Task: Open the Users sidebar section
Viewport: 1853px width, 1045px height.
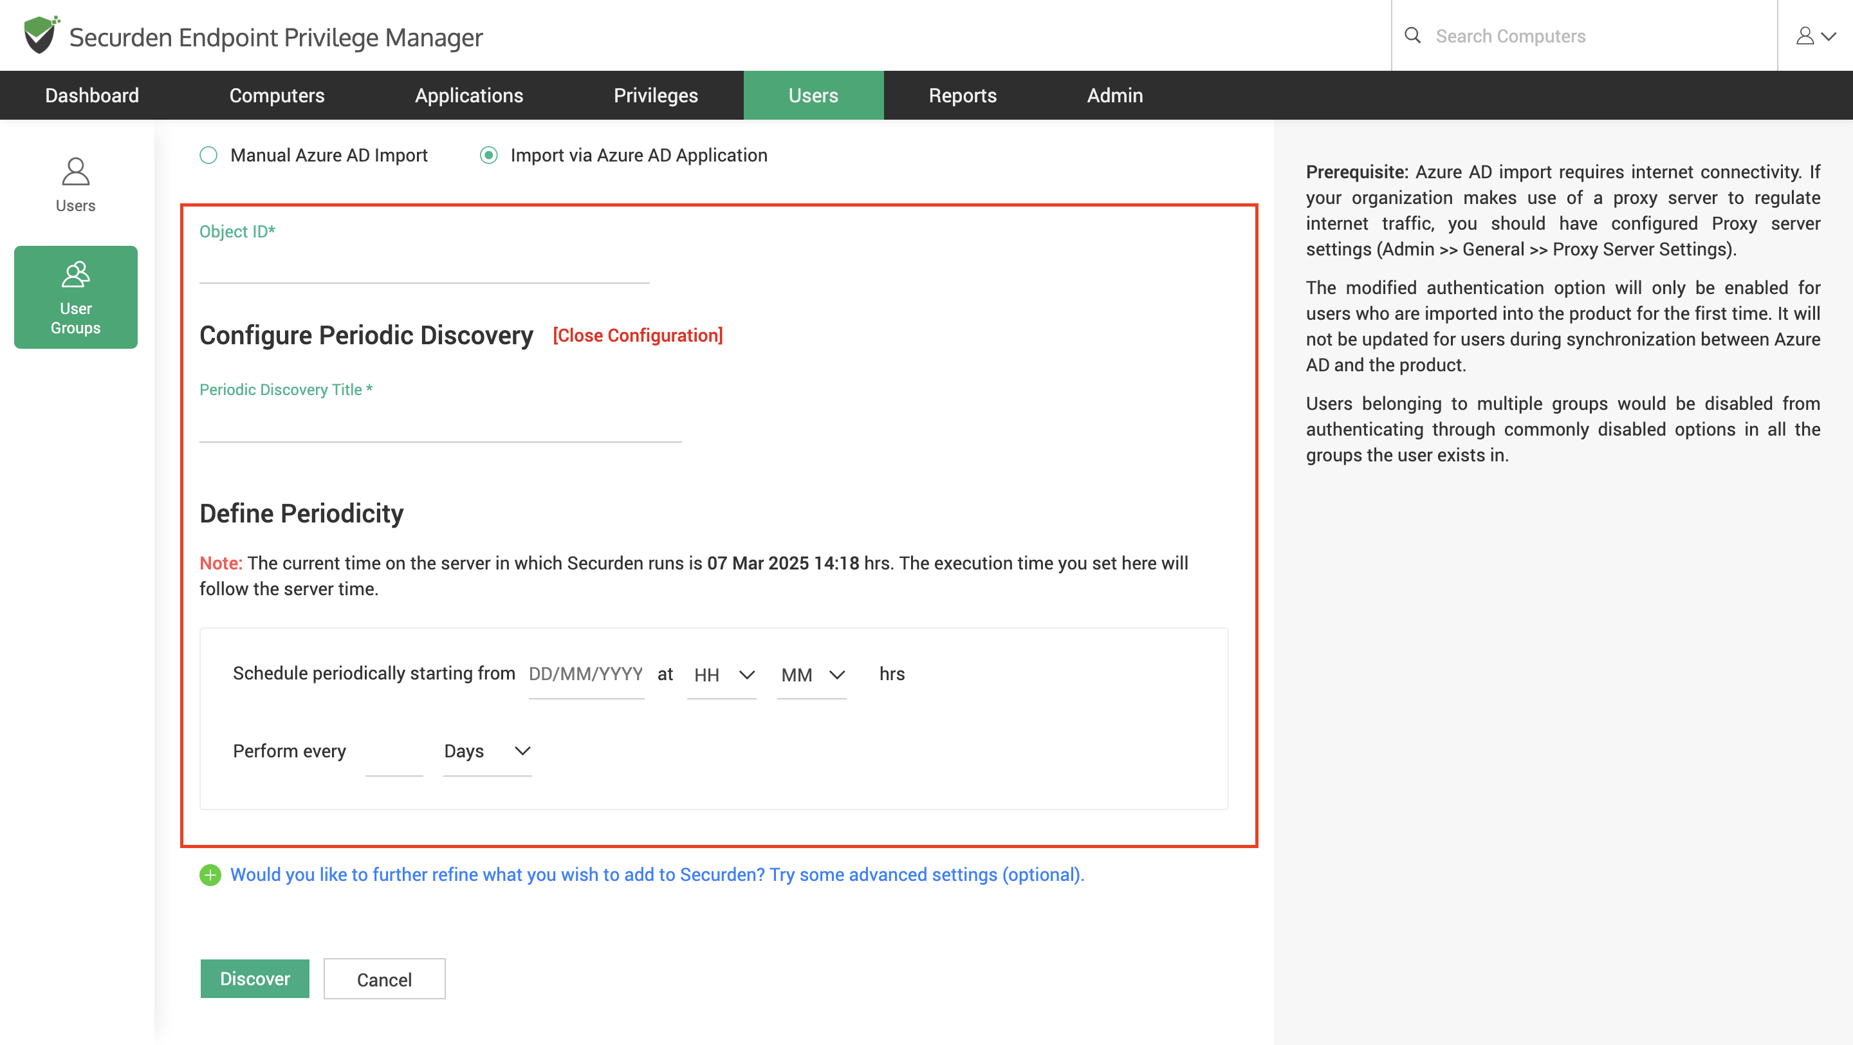Action: point(75,185)
